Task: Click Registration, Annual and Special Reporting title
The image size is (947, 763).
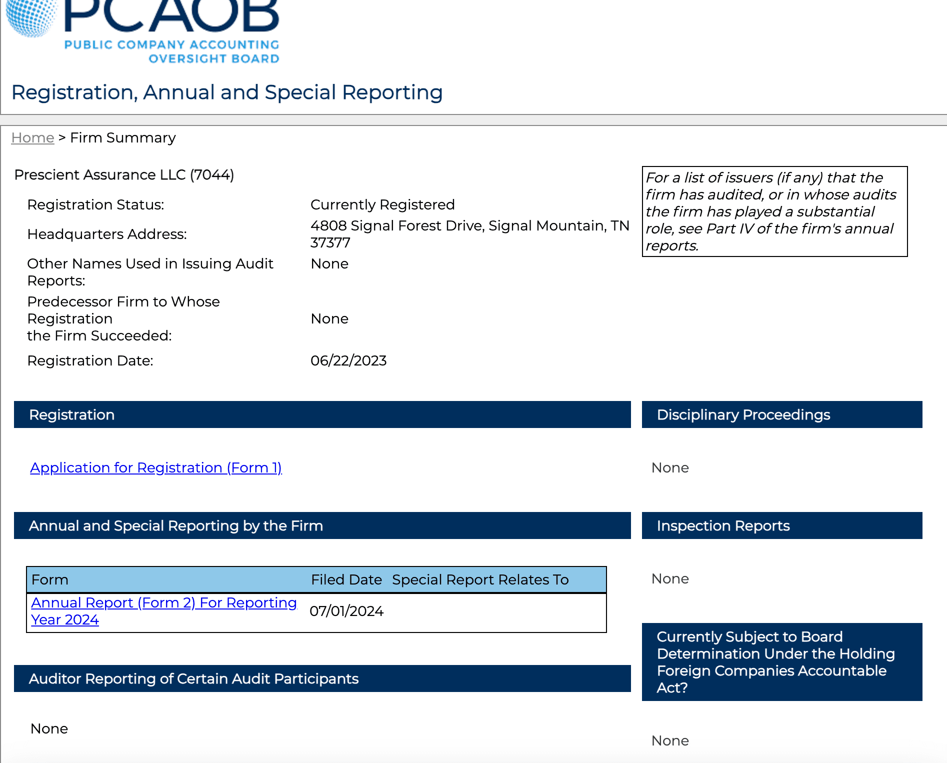Action: click(x=227, y=92)
